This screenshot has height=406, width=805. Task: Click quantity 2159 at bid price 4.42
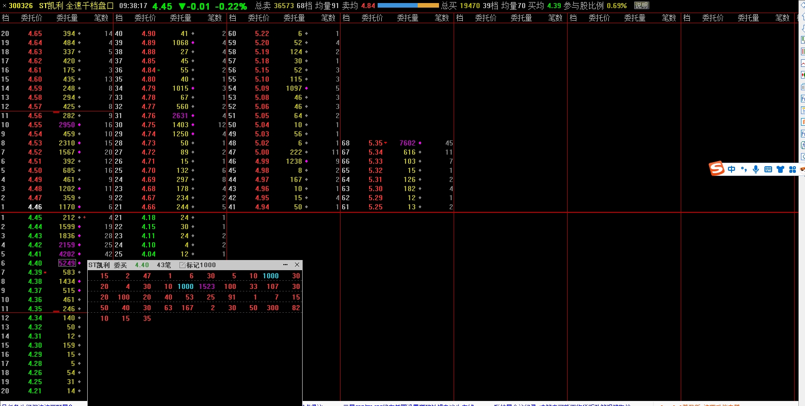(67, 245)
